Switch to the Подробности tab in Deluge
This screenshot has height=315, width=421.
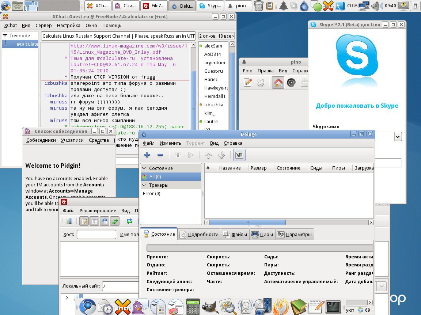pos(200,235)
